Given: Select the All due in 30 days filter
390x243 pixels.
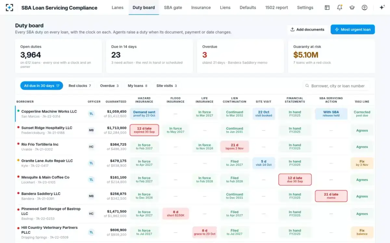Looking at the screenshot, I should [42, 86].
